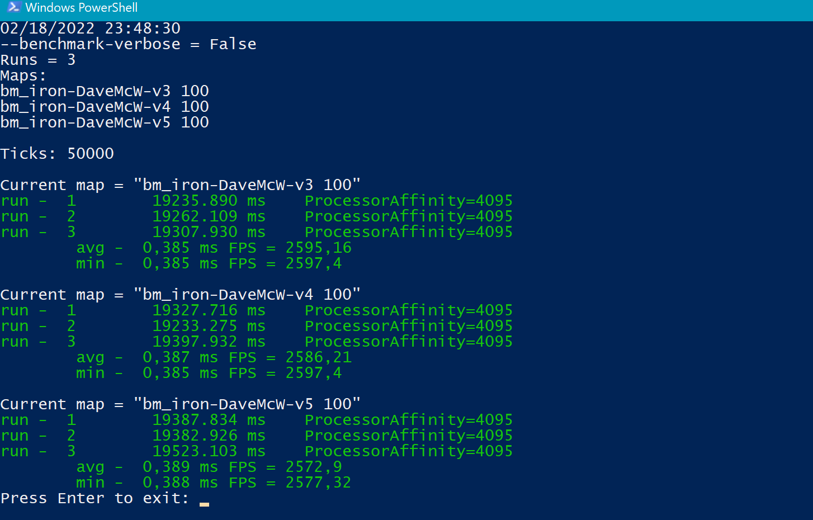
Task: Click the "Windows PowerShell" window title text
Action: (x=81, y=8)
